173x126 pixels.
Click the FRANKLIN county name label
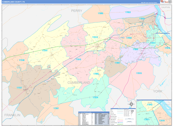[12, 115]
